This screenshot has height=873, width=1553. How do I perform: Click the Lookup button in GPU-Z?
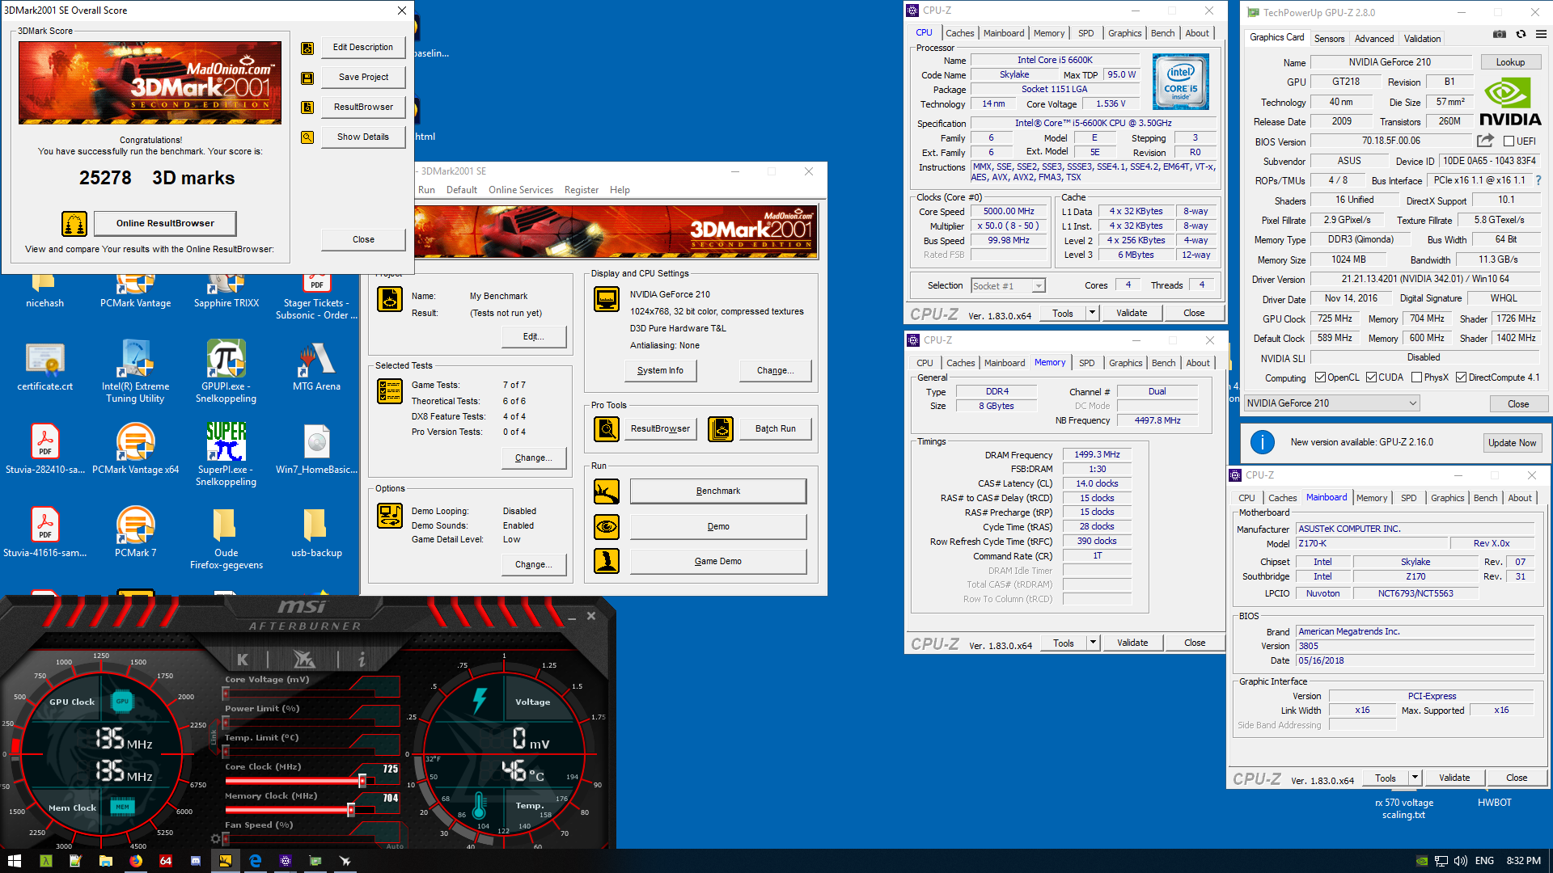1510,62
